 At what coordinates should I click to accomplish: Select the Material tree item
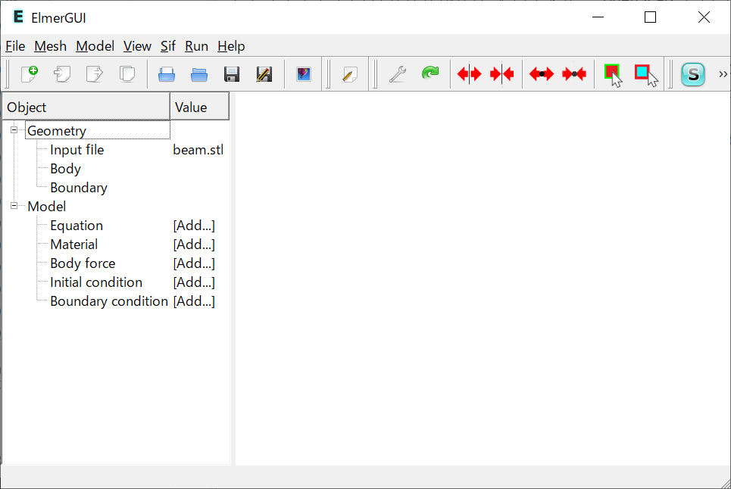(x=74, y=244)
